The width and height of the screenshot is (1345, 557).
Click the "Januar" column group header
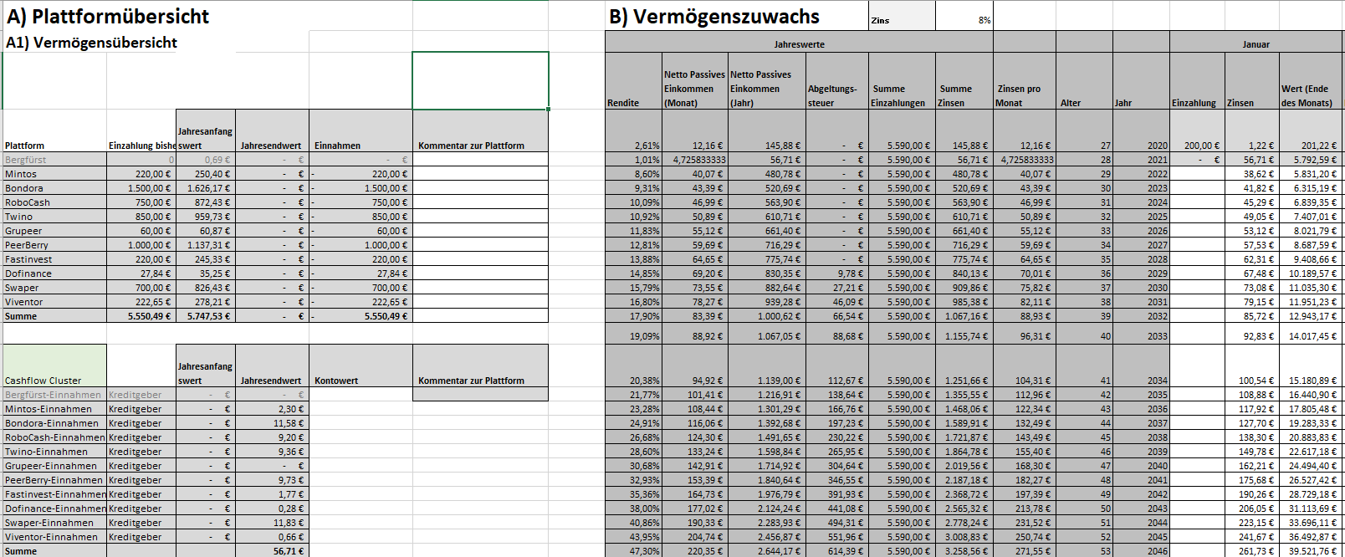click(1255, 44)
